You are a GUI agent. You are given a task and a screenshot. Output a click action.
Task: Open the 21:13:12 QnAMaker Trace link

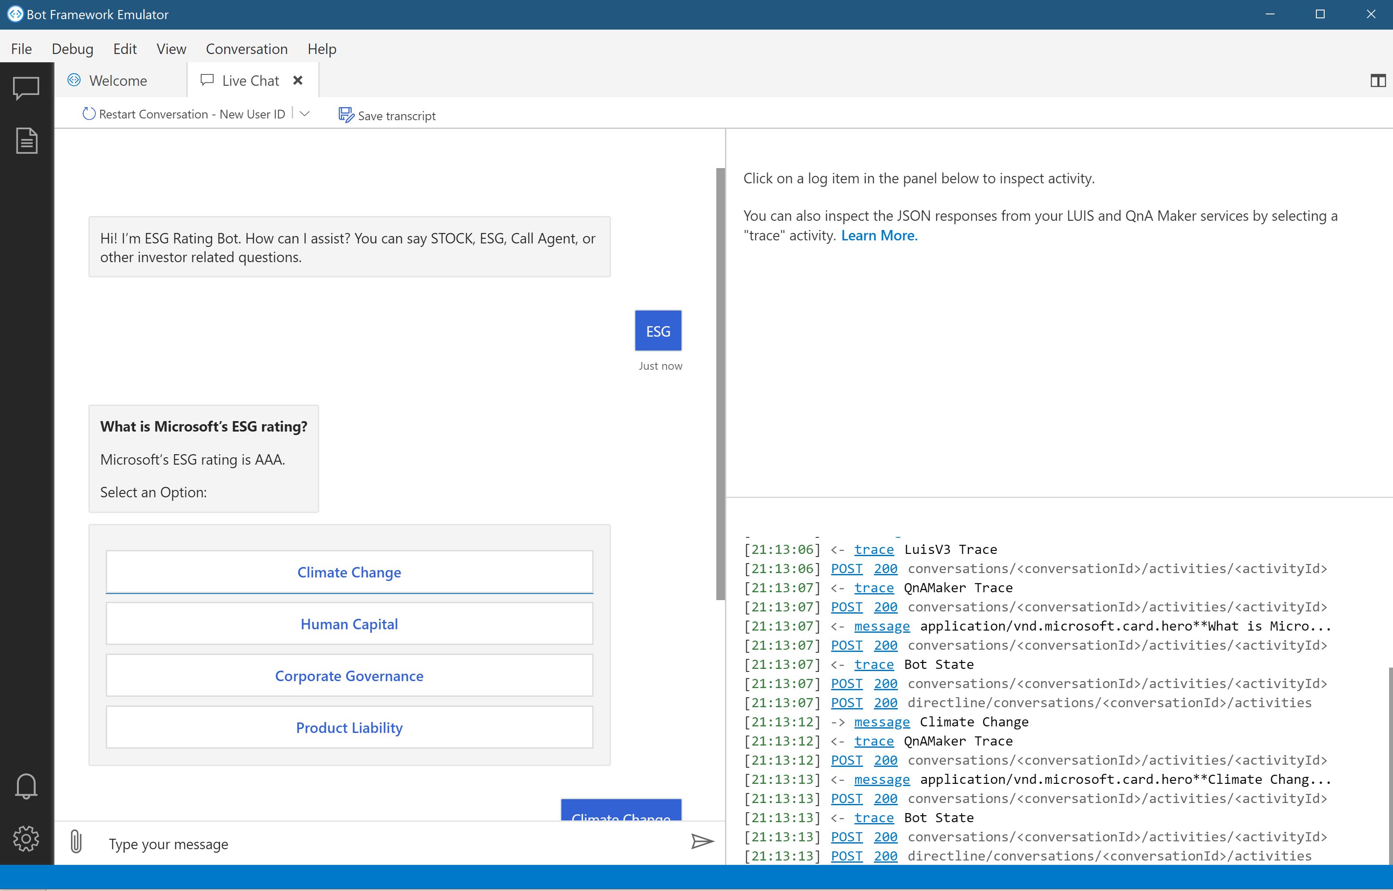(x=874, y=741)
